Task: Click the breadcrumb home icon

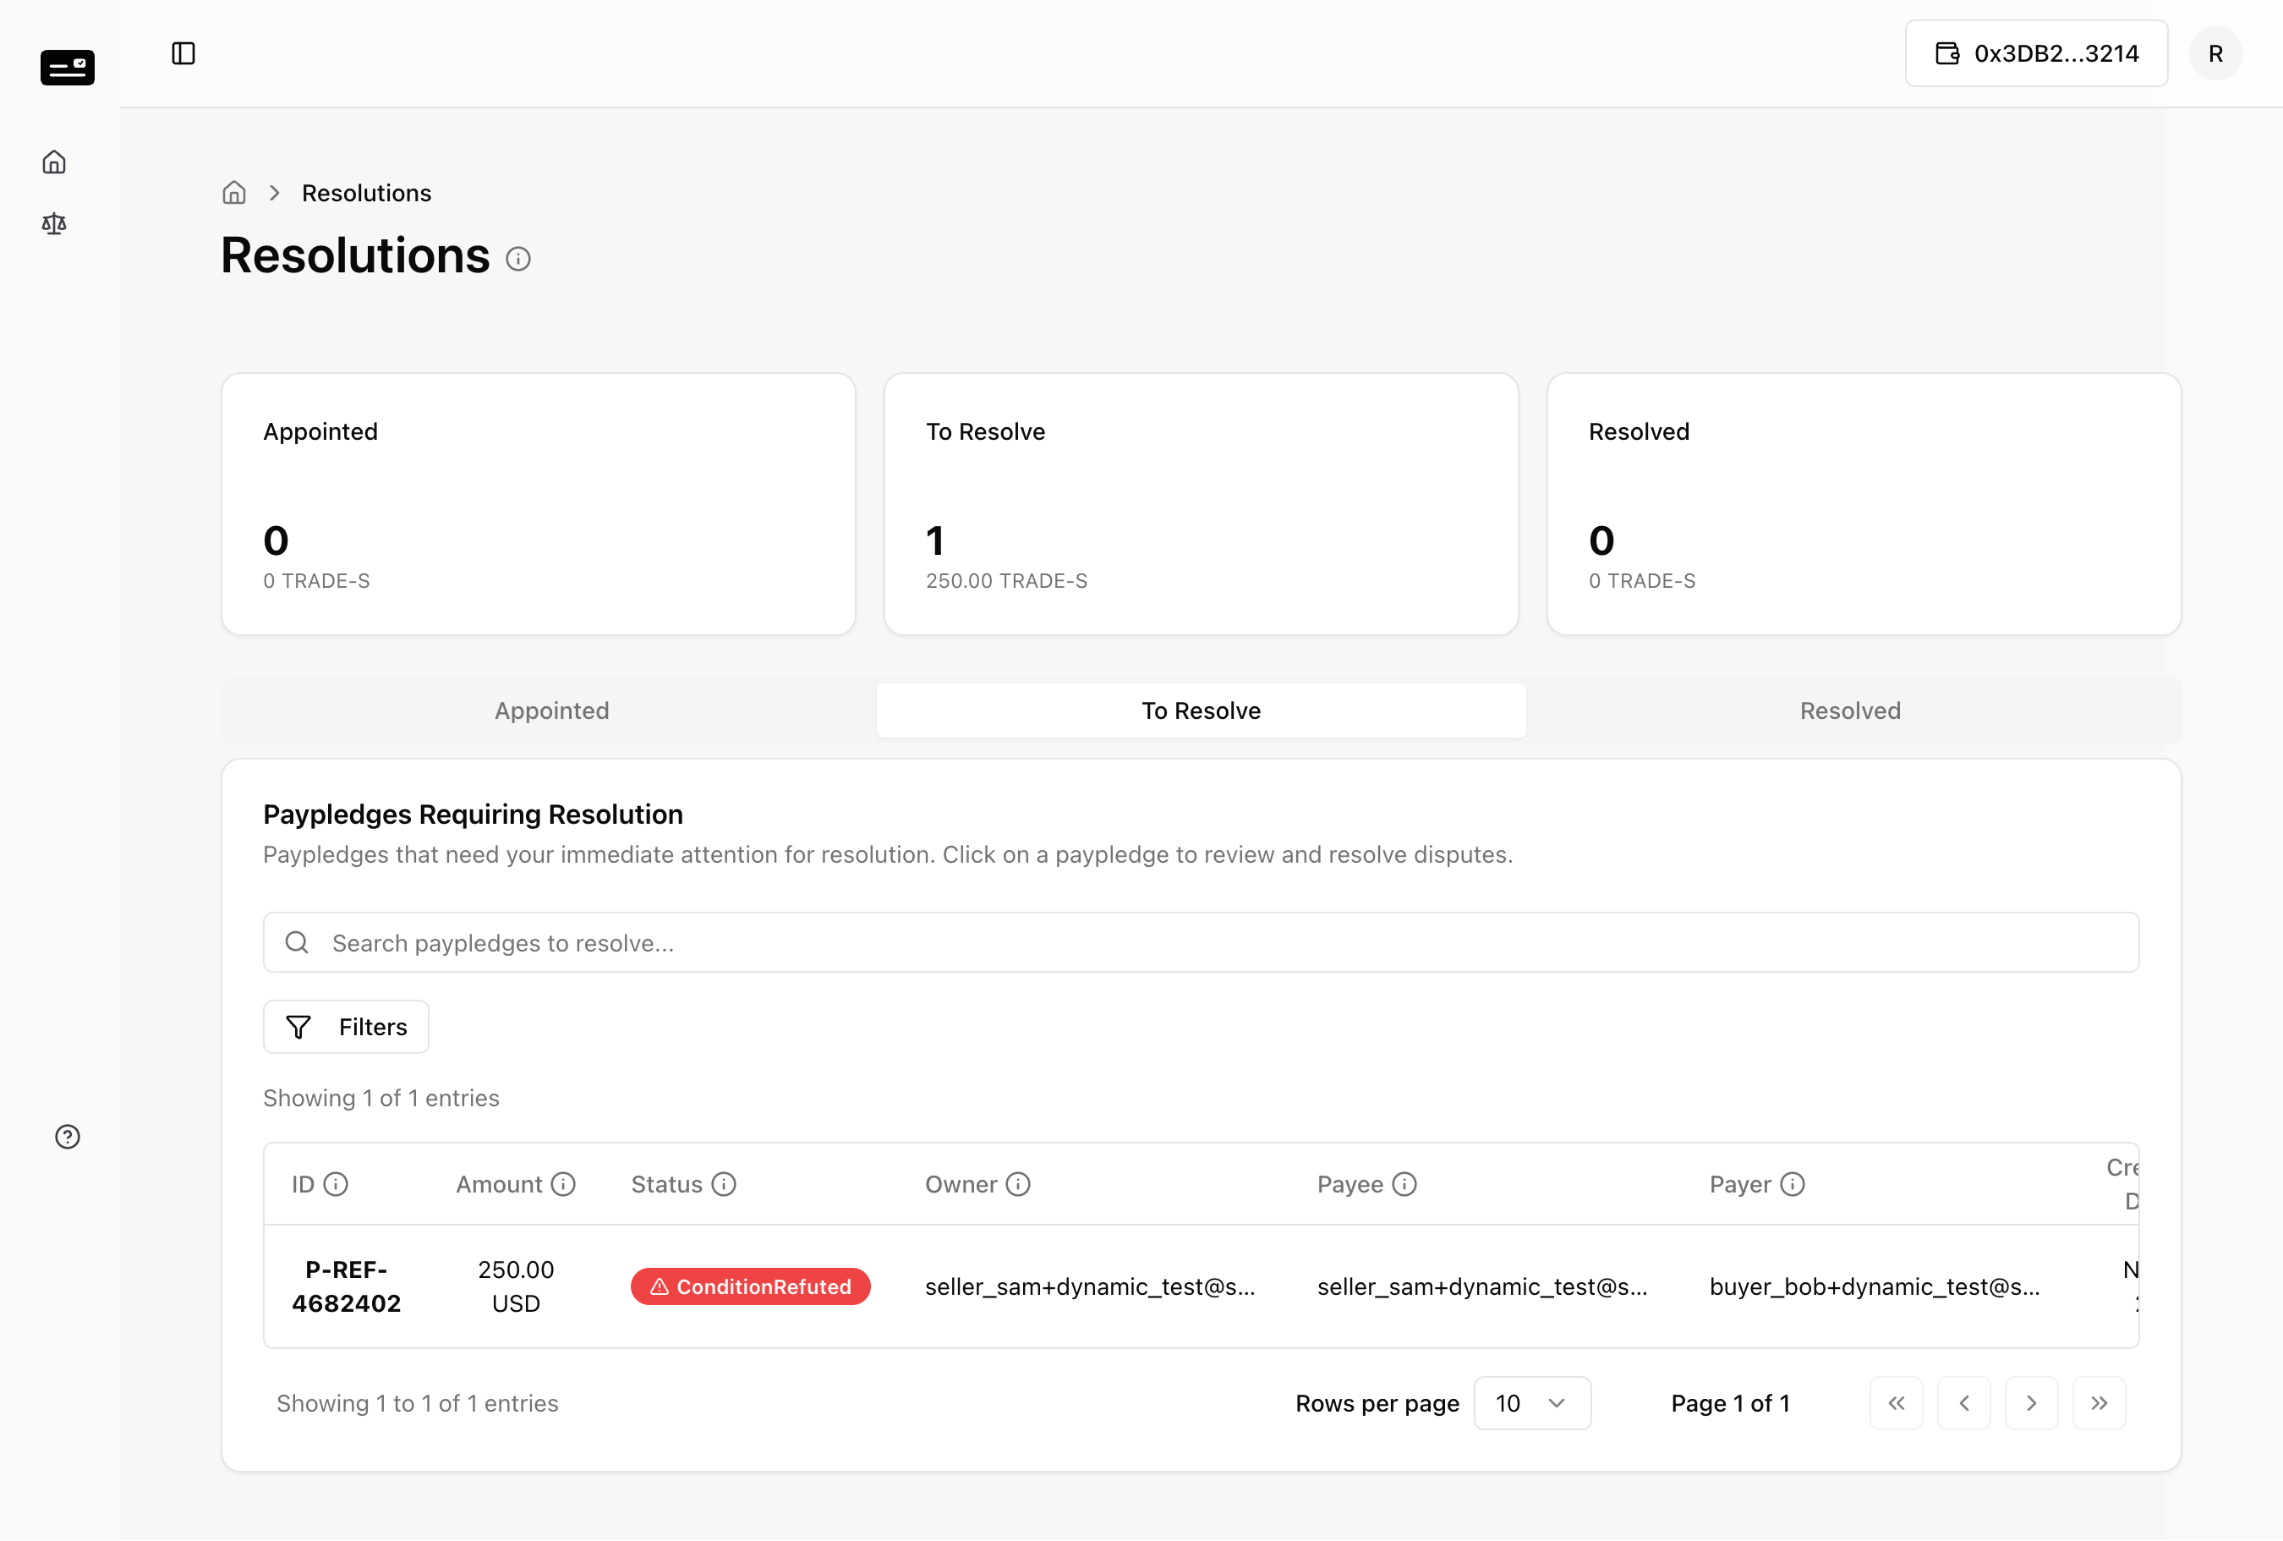Action: tap(234, 193)
